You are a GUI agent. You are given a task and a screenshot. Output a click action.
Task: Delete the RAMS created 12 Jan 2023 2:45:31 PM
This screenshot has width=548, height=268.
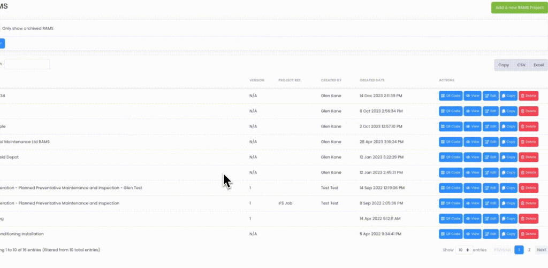coord(528,172)
